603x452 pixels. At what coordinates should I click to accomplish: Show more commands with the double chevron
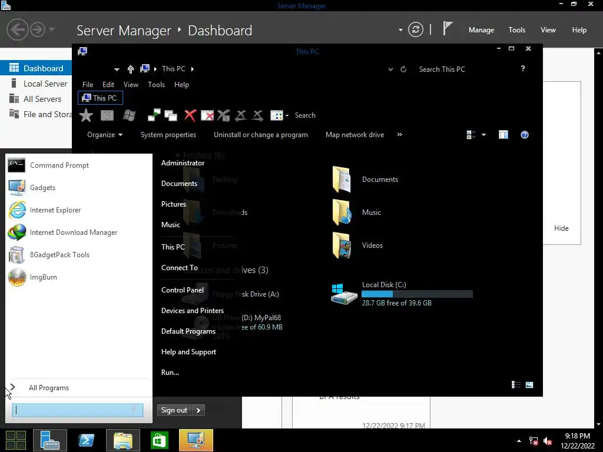click(x=400, y=135)
